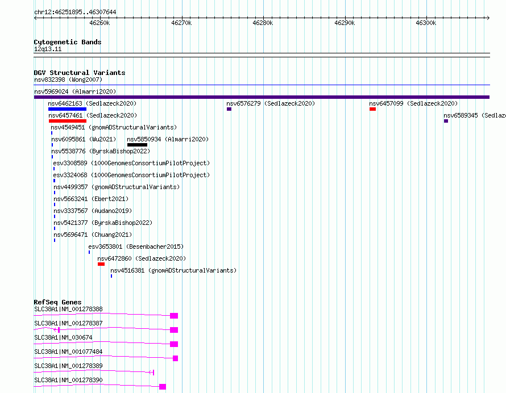Screen dimensions: 506x393
Task: Open nsv6576279 (Sedlazeck2020) label
Action: click(x=271, y=103)
